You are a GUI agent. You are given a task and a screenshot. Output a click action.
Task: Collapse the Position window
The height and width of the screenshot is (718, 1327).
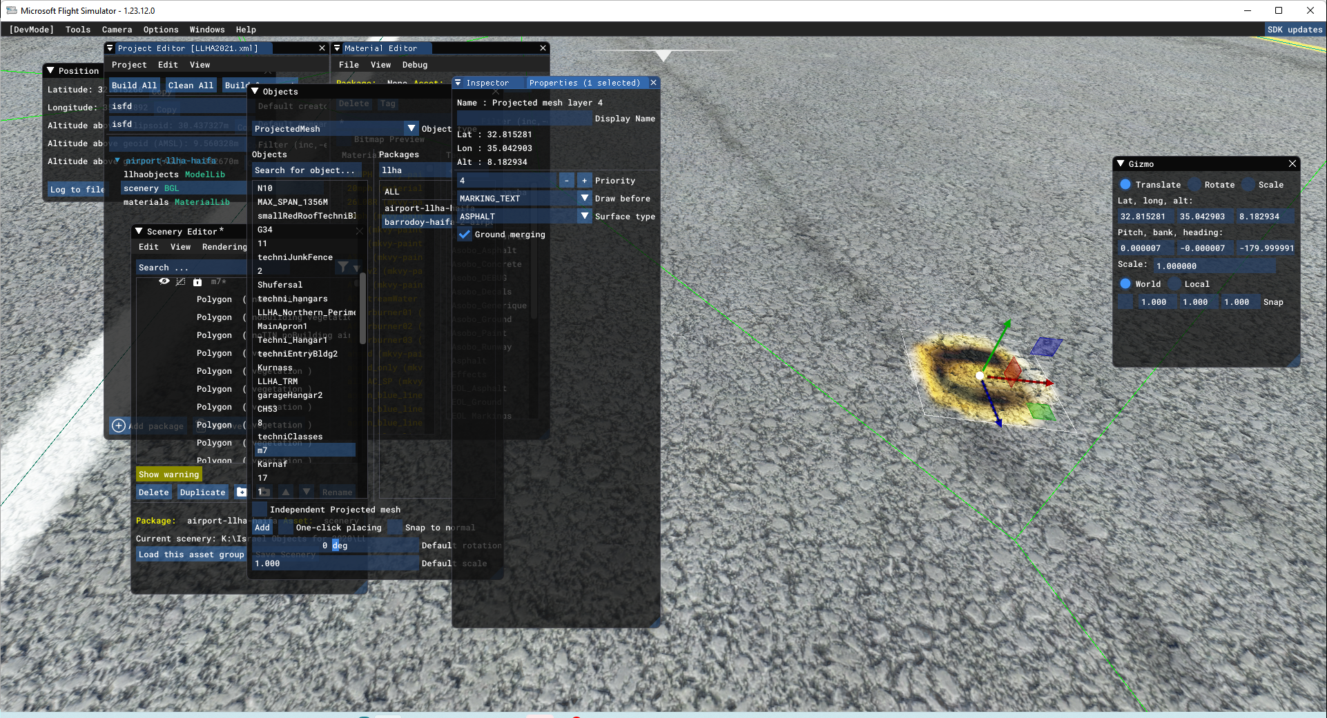pos(50,70)
